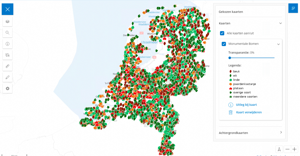Click the plataan legend icon
The width and height of the screenshot is (300, 156).
(230, 88)
